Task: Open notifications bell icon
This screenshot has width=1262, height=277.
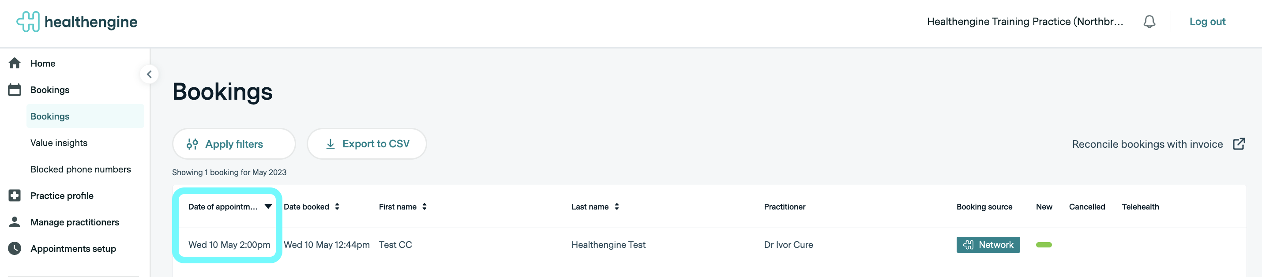Action: (x=1149, y=22)
